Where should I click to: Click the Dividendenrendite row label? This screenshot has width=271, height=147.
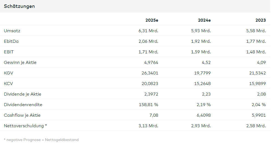23,105
